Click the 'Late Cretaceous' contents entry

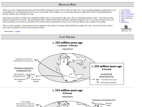pyautogui.click(x=126, y=18)
